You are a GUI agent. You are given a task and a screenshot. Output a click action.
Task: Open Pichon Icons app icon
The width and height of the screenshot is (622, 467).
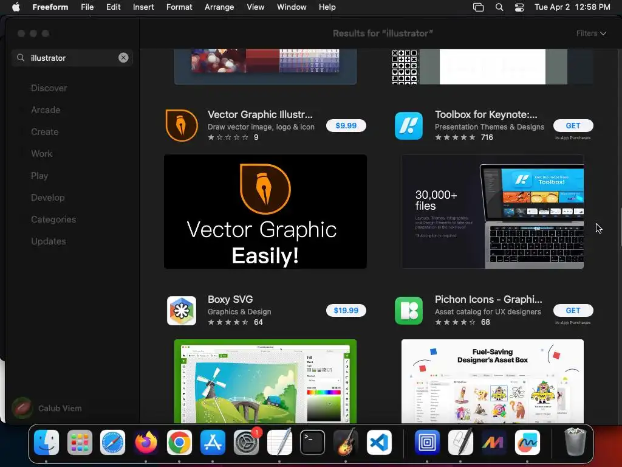pyautogui.click(x=409, y=311)
